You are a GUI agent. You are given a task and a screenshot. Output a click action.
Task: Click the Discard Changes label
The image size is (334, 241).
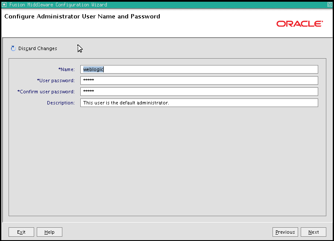[x=38, y=48]
